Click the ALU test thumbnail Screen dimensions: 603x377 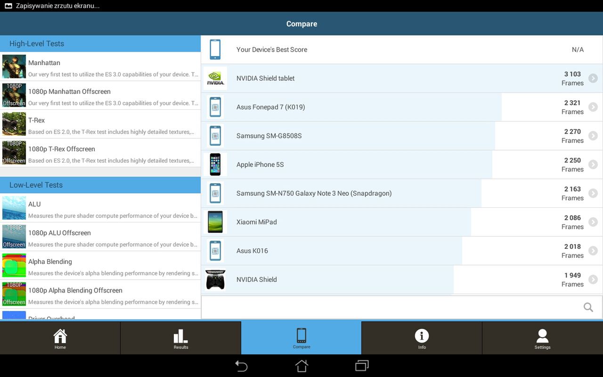14,208
